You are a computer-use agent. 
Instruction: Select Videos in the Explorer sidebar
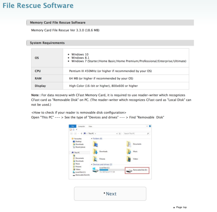[x=77, y=169]
